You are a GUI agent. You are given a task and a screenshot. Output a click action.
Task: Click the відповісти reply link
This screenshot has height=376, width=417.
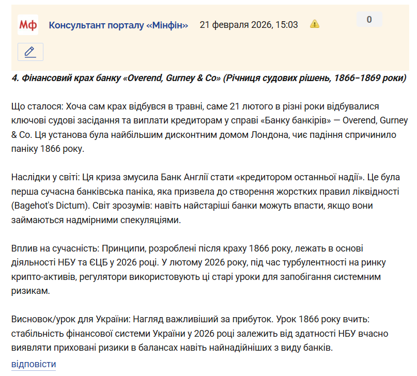point(34,364)
